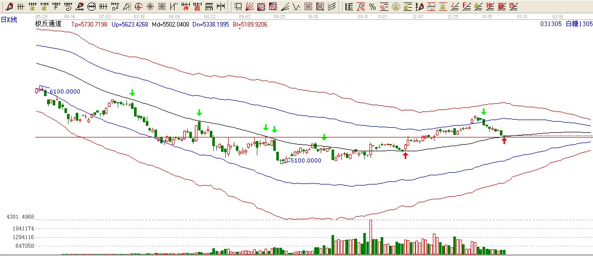This screenshot has width=593, height=256.
Task: Click the red 赢 character toolbar icon
Action: pyautogui.click(x=197, y=7)
